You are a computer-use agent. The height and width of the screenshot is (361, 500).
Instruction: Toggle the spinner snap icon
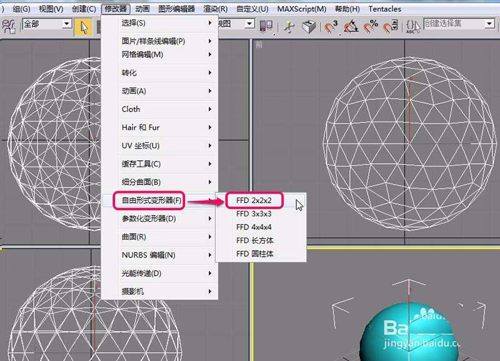point(390,27)
